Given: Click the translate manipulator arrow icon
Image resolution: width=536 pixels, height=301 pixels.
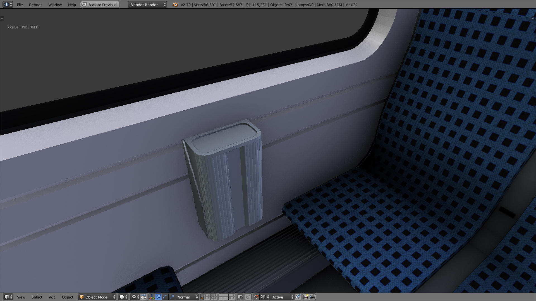Looking at the screenshot, I should [158, 297].
